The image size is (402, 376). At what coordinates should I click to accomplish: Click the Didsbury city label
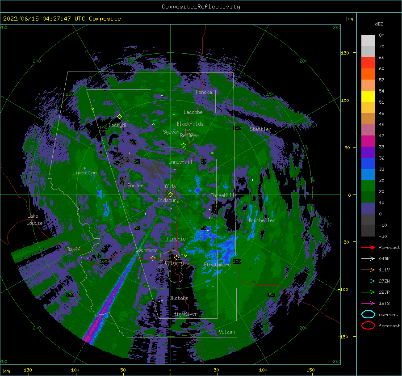coord(169,200)
